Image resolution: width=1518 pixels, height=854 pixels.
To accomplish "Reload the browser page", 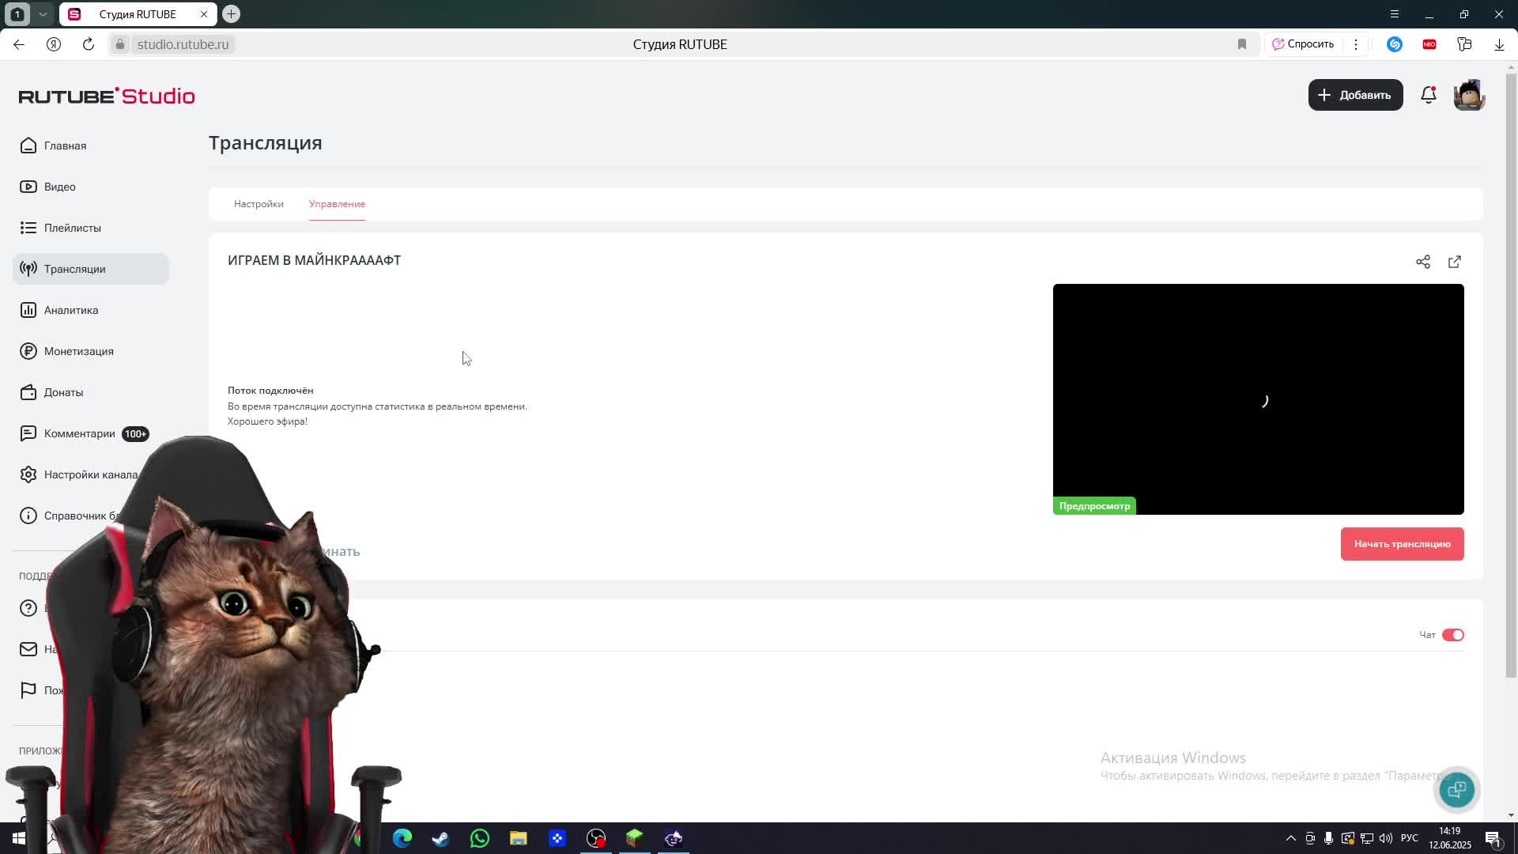I will pyautogui.click(x=89, y=44).
